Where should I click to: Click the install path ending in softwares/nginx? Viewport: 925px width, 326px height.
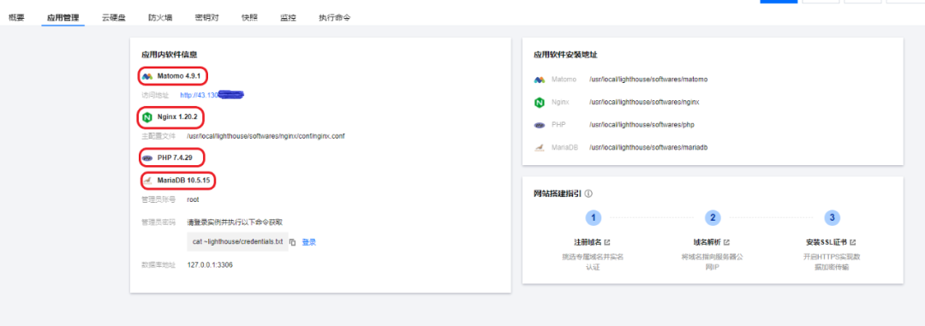pyautogui.click(x=644, y=102)
